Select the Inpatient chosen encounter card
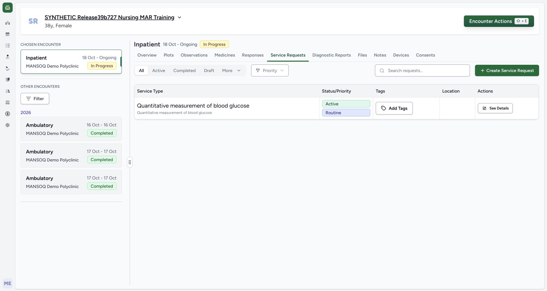 71,62
